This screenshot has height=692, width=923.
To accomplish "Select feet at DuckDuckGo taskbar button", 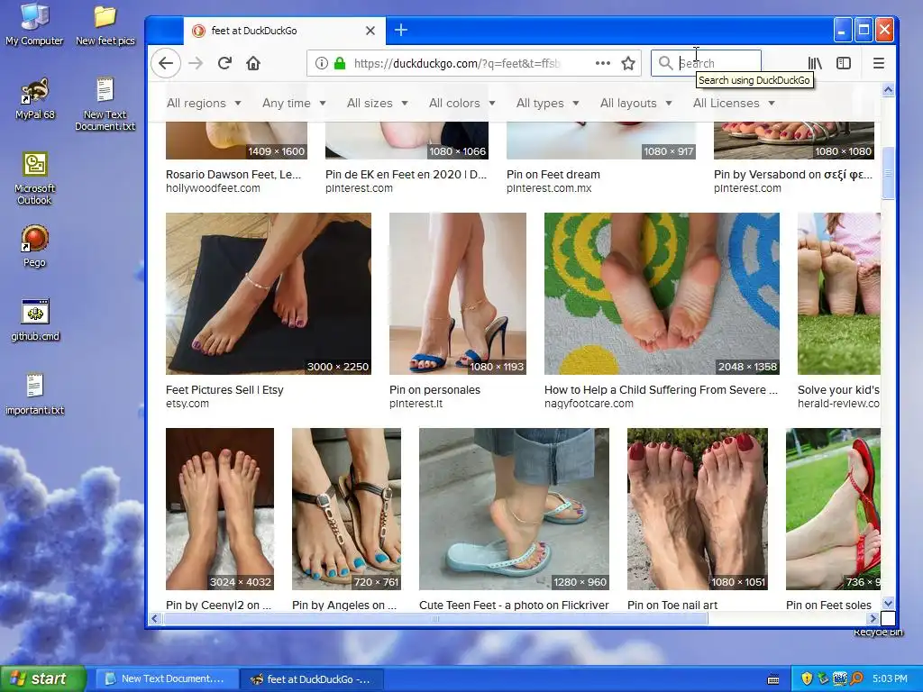I will tap(312, 679).
